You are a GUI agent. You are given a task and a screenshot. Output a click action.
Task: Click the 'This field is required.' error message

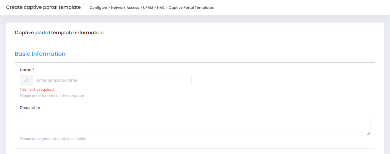click(37, 89)
